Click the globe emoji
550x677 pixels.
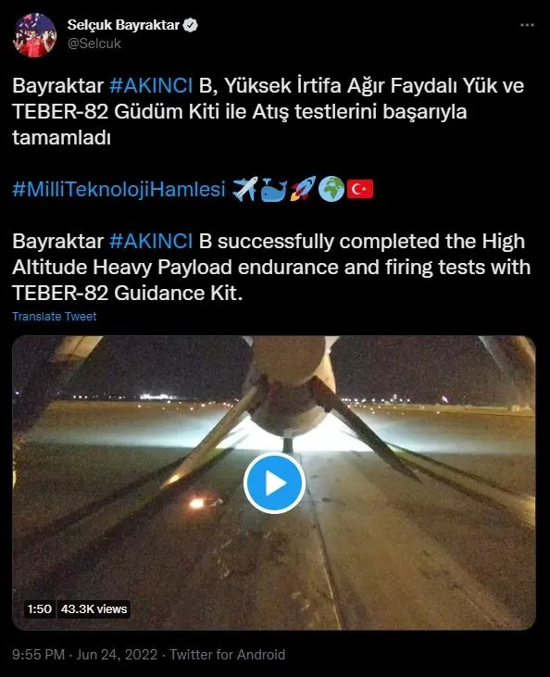331,189
